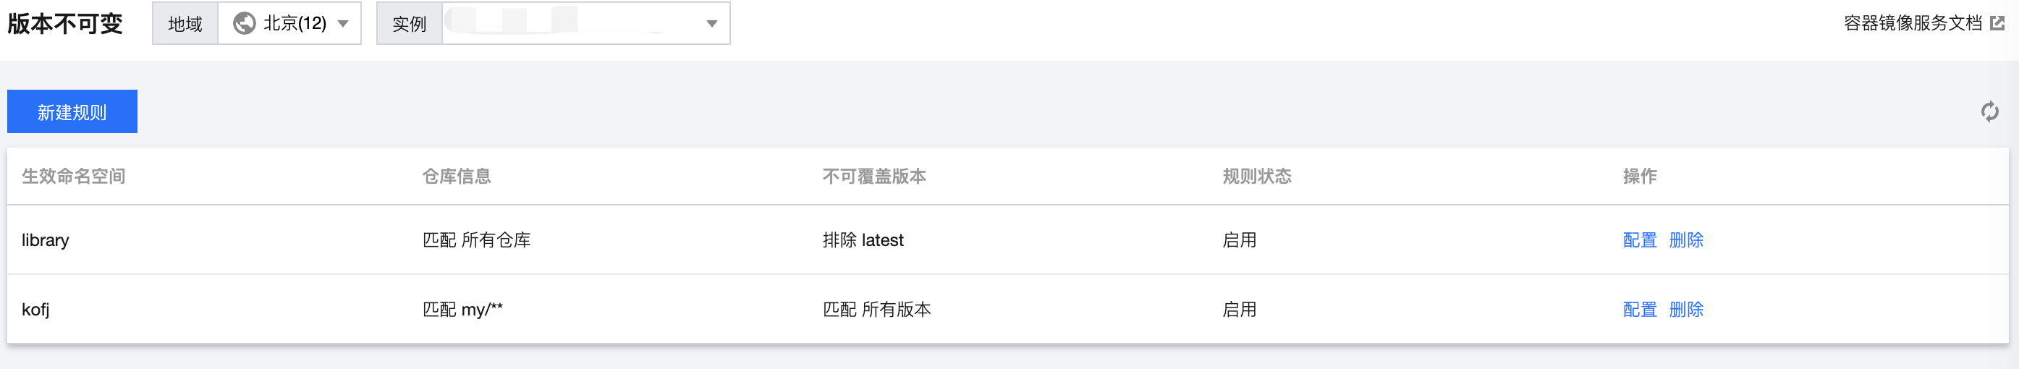
Task: Click 删除 for the library rule
Action: [1686, 239]
